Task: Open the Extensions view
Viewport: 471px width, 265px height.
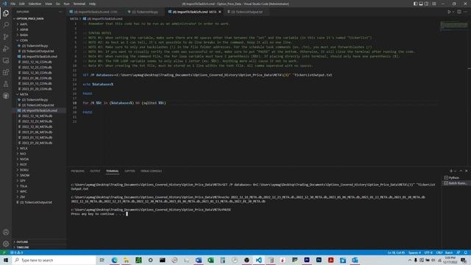Action: click(6, 72)
